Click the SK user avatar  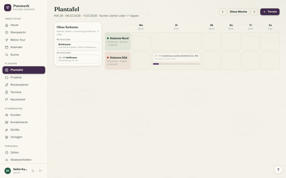click(x=8, y=171)
